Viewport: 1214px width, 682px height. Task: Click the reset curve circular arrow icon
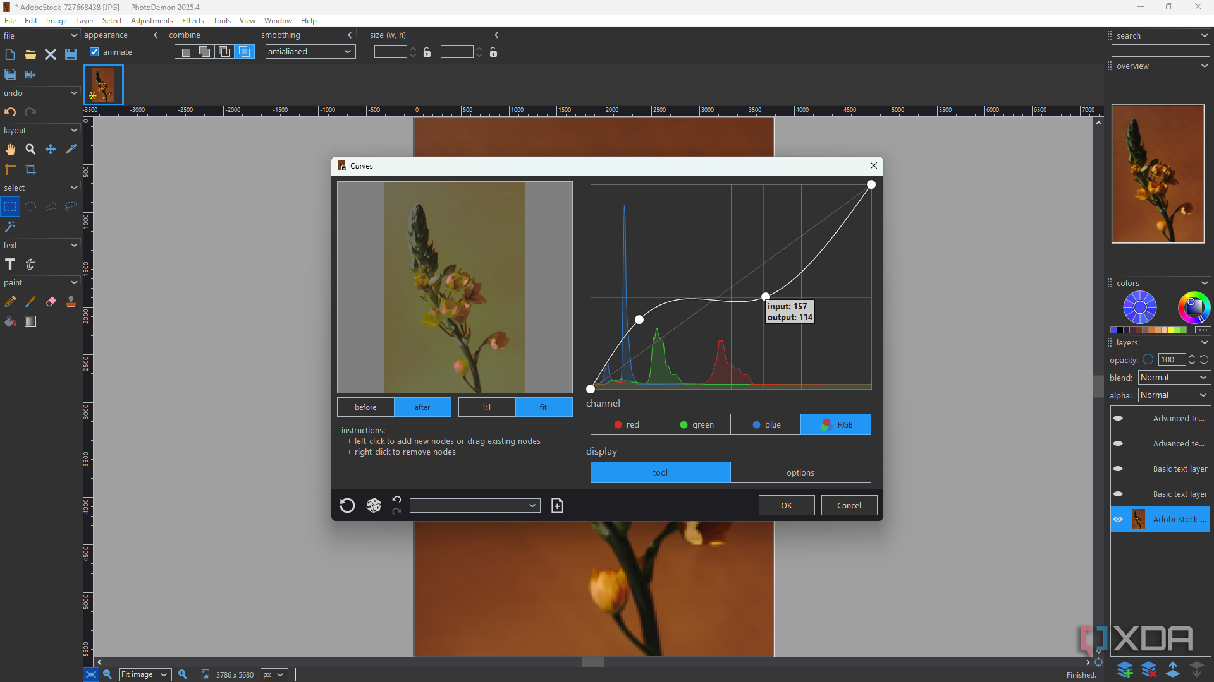pos(347,505)
